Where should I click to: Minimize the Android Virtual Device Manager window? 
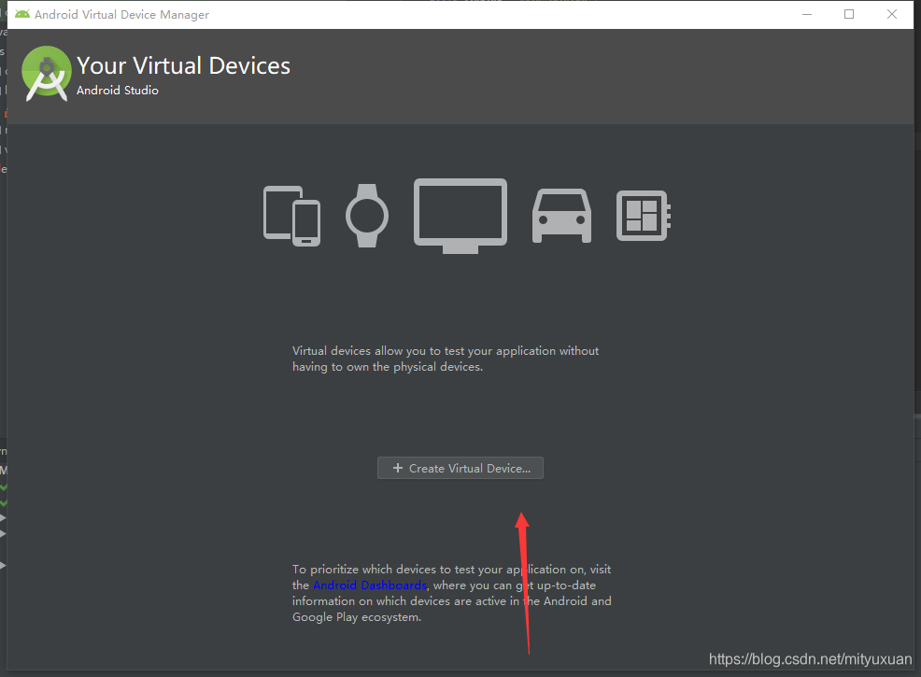[x=807, y=14]
